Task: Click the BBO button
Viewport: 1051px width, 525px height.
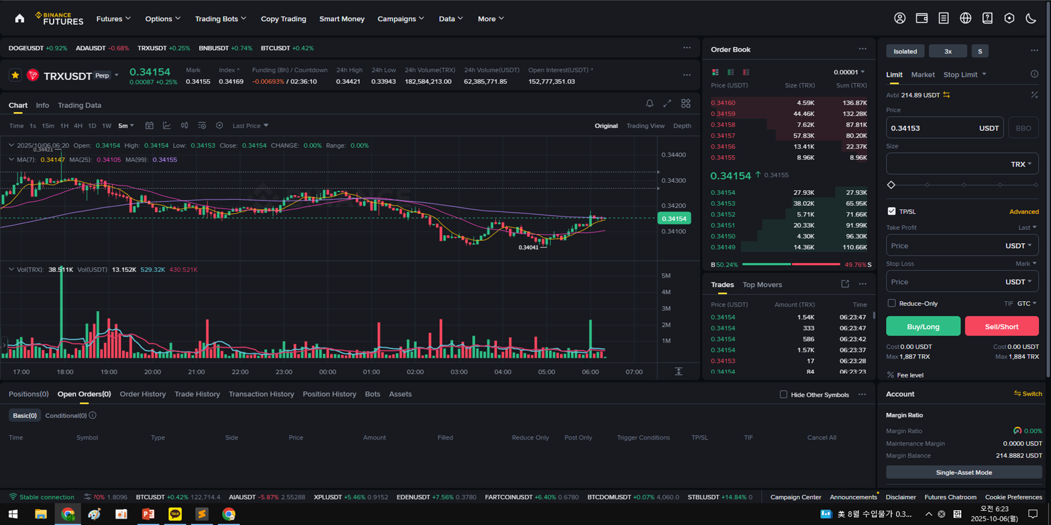Action: 1023,128
